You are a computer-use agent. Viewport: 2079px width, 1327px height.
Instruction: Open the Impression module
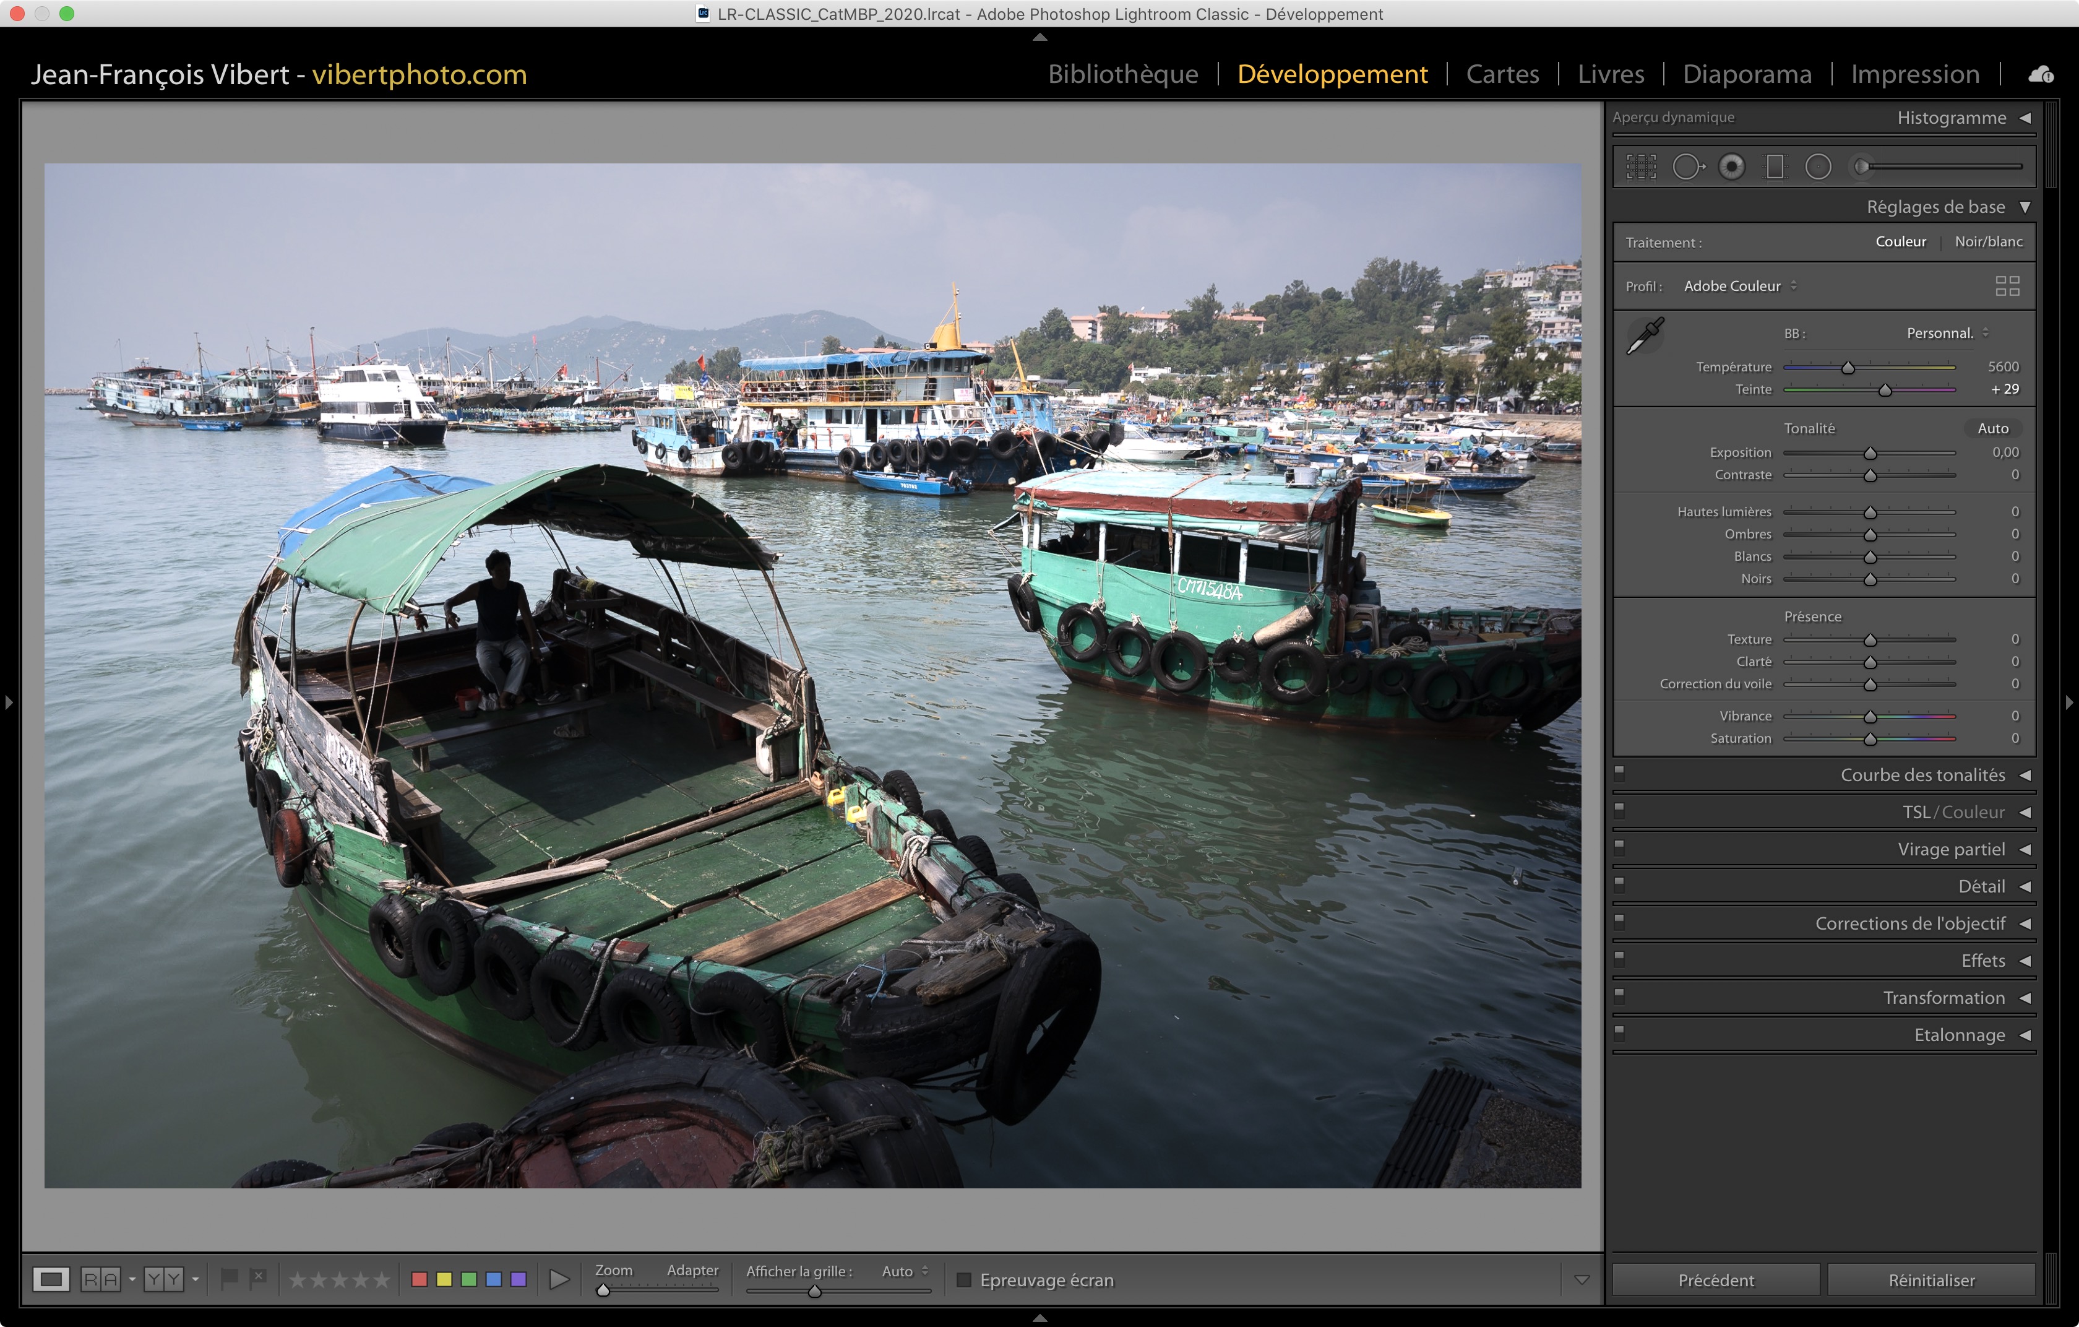(1914, 74)
